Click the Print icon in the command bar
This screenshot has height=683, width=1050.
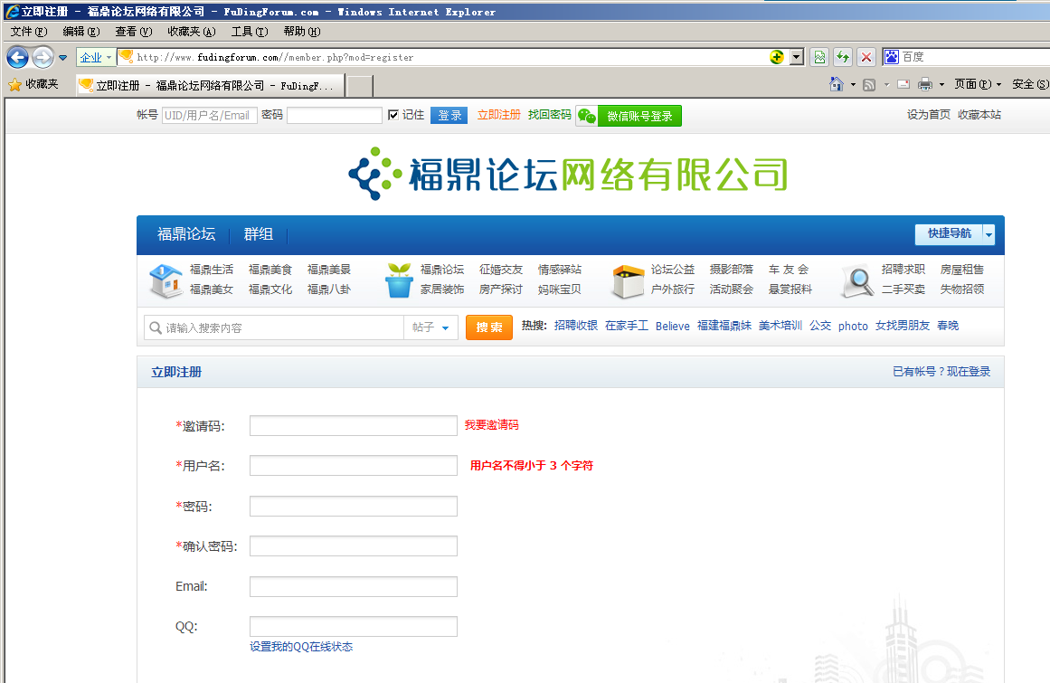925,84
